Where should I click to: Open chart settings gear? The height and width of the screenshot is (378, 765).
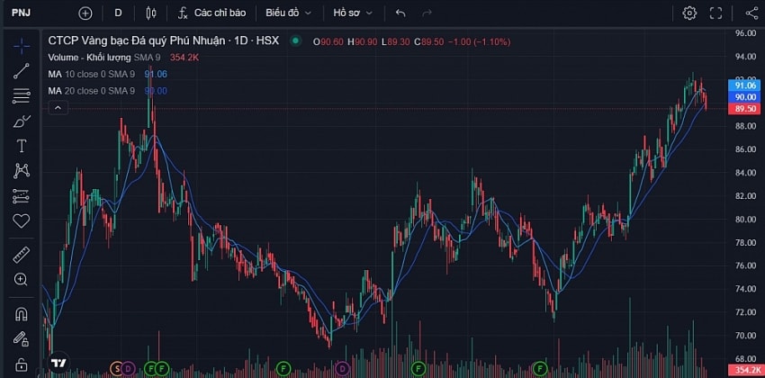tap(689, 13)
